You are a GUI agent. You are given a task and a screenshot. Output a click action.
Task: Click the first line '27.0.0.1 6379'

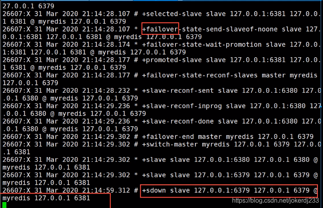coord(28,6)
